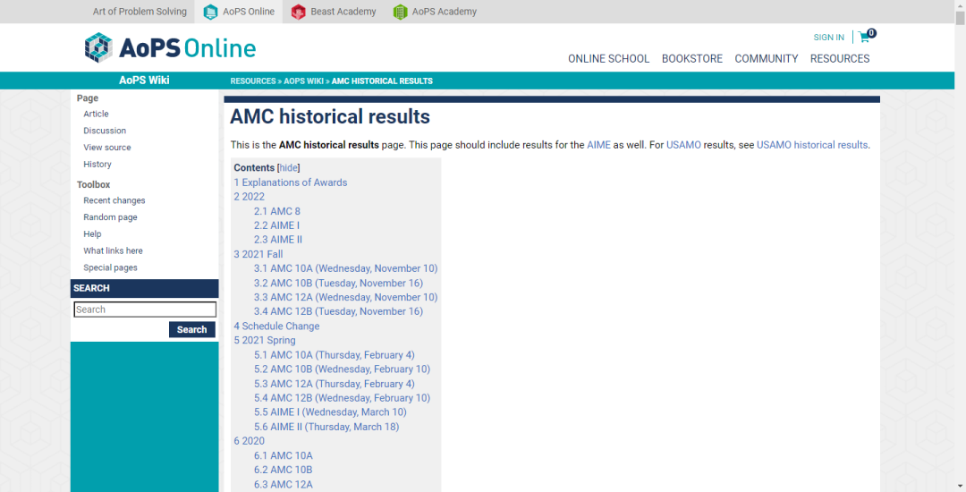
Task: Click the AoPS Online tab icon
Action: click(x=211, y=12)
